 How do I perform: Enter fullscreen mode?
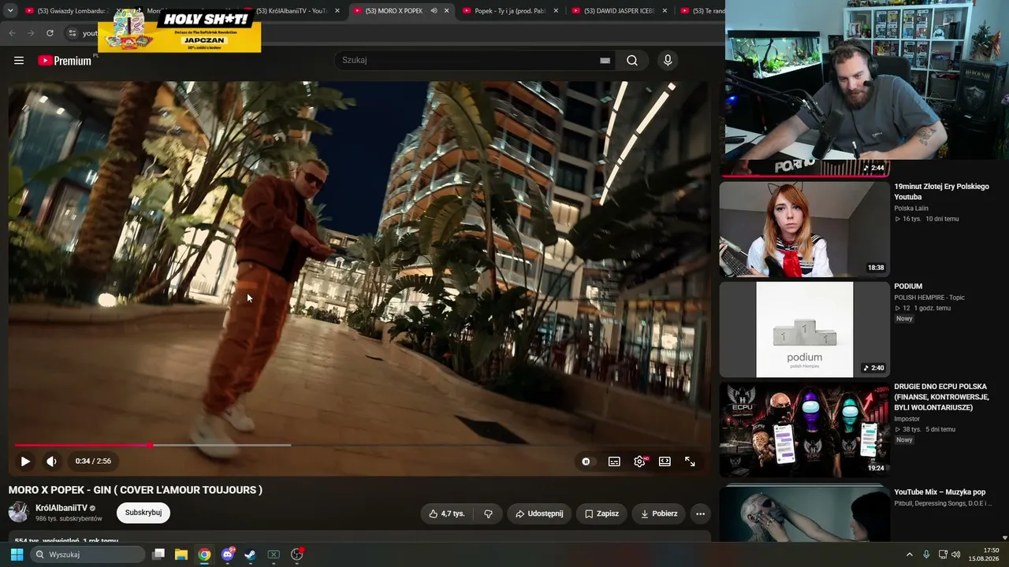(690, 461)
